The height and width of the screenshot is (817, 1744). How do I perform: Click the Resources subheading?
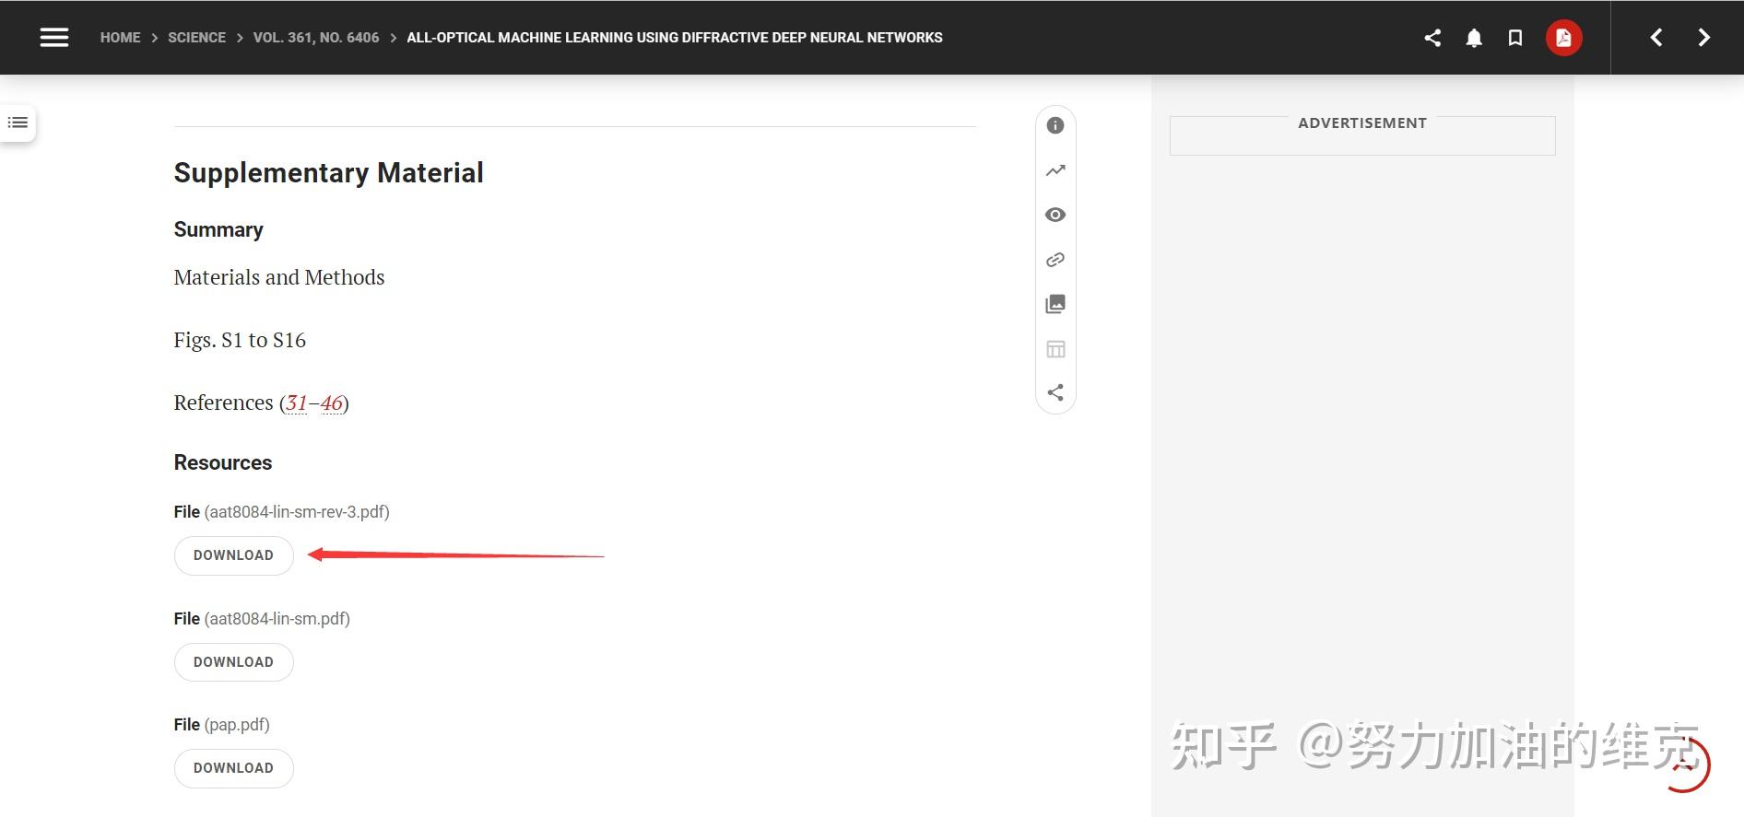[223, 462]
